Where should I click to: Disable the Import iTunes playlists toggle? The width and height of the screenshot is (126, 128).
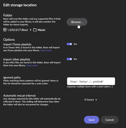(x=69, y=44)
